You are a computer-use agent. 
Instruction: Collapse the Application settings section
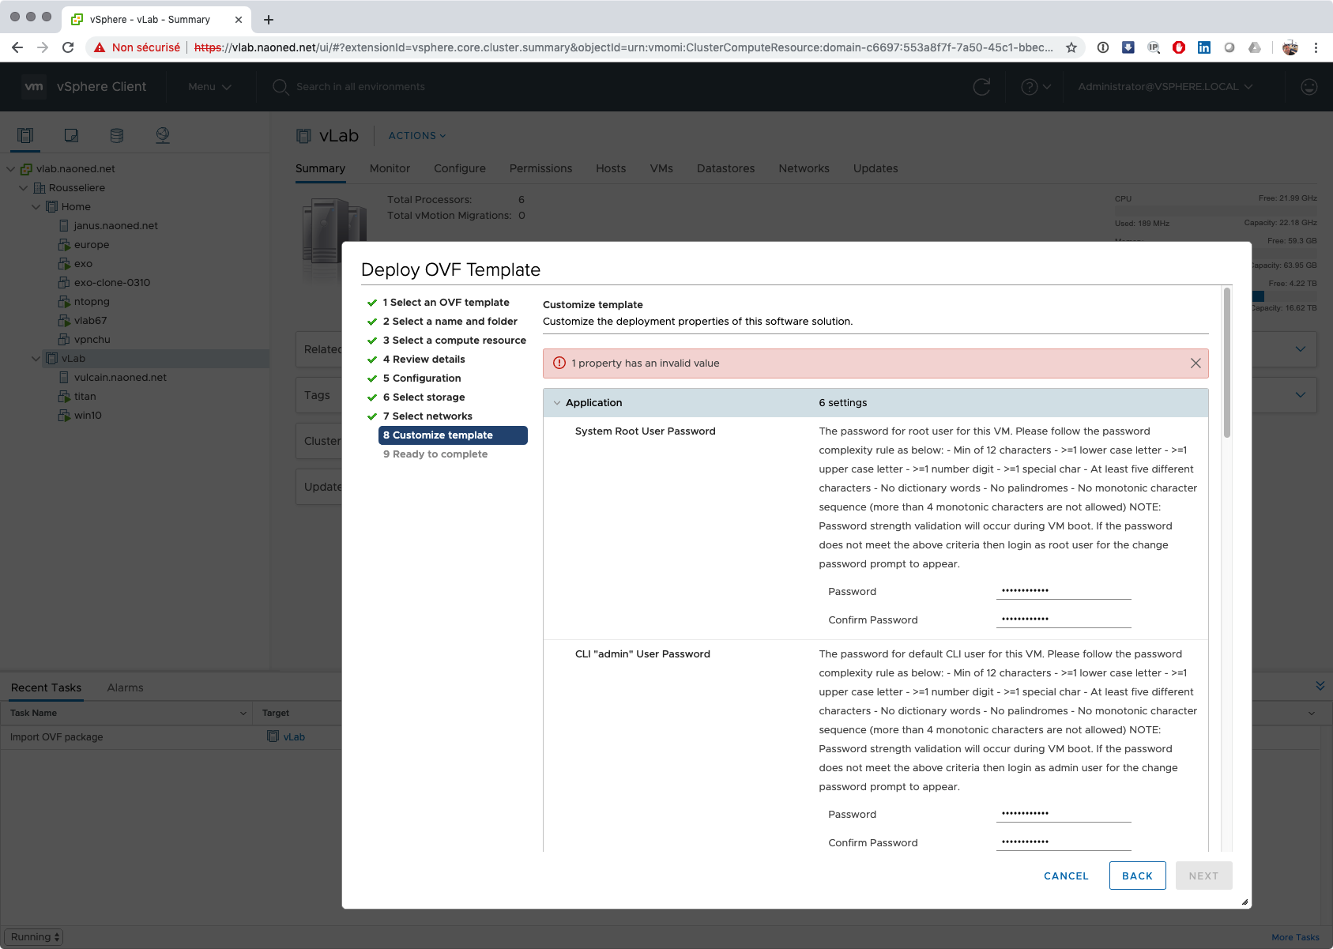(557, 403)
